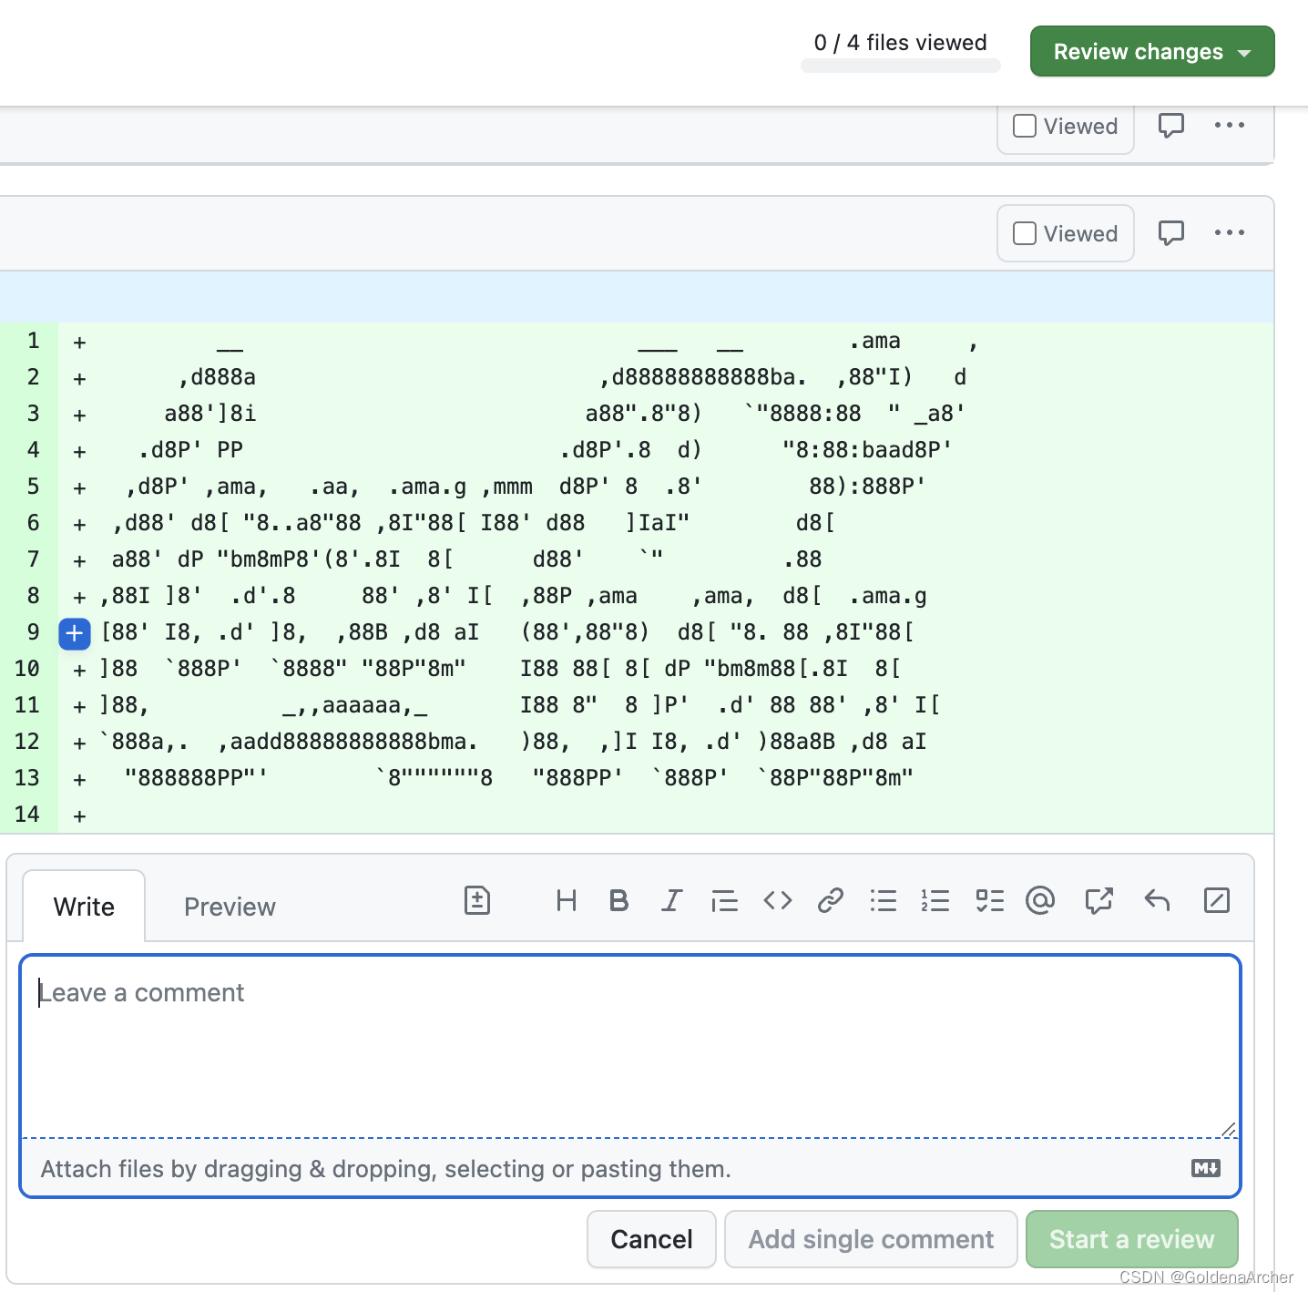Reference an issue with cross-reference icon
The width and height of the screenshot is (1308, 1292).
[x=1099, y=901]
